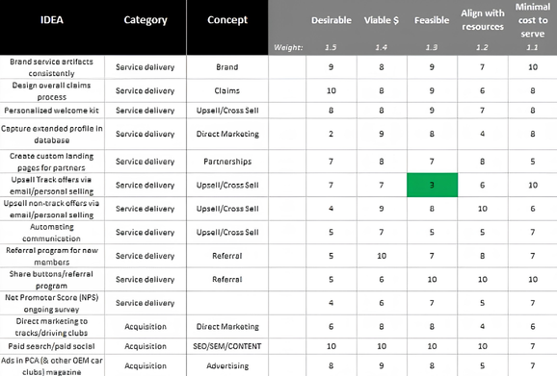
Task: Click the Minimal cost to serve header
Action: [x=533, y=20]
